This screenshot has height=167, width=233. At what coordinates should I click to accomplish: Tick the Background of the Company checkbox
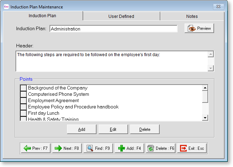click(x=24, y=88)
